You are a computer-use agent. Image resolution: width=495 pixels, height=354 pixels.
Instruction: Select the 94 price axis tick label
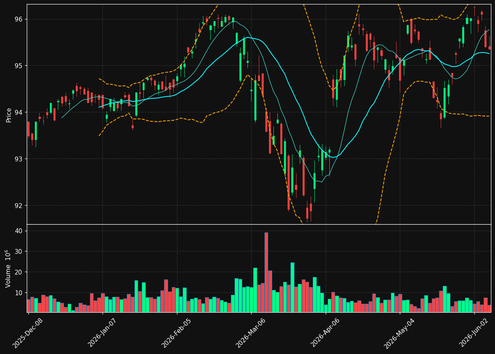[x=19, y=112]
